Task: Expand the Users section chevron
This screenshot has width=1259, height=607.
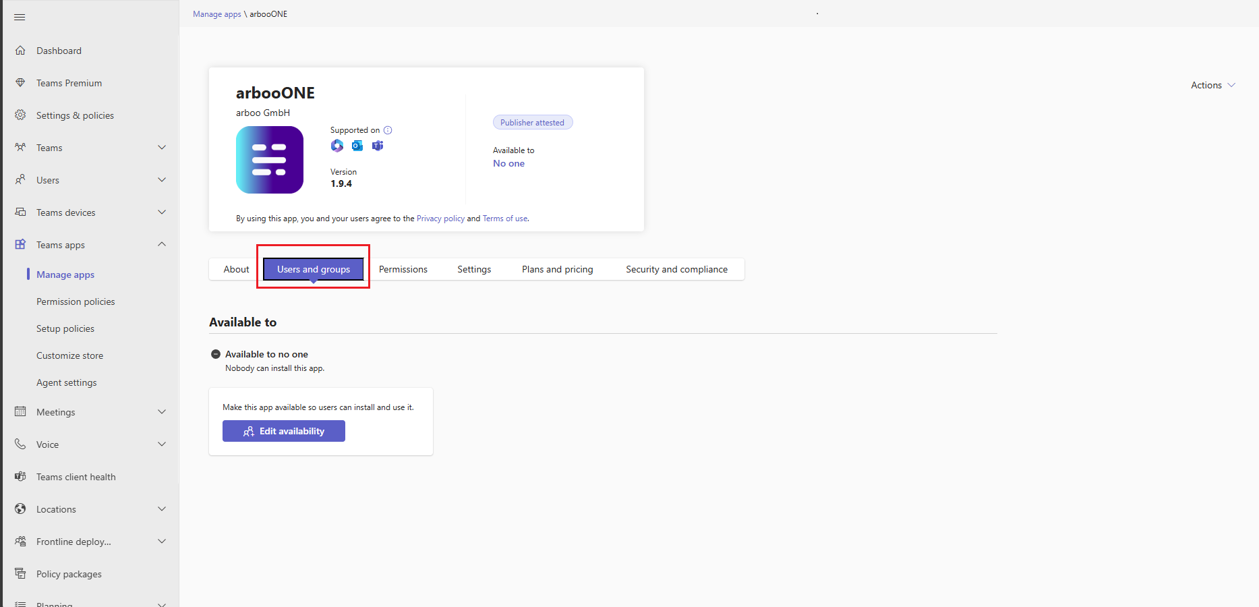Action: click(x=162, y=180)
